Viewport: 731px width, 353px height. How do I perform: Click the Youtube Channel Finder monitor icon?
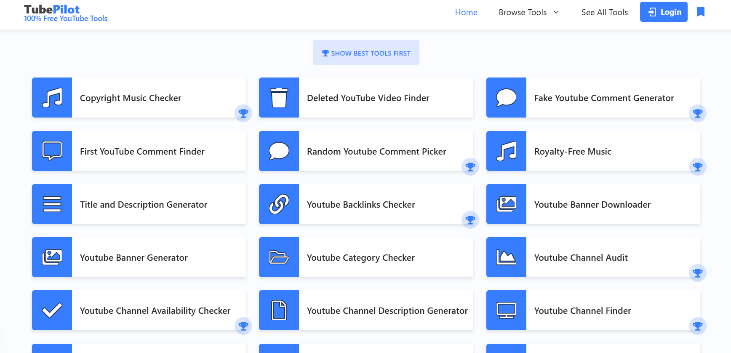pyautogui.click(x=506, y=310)
